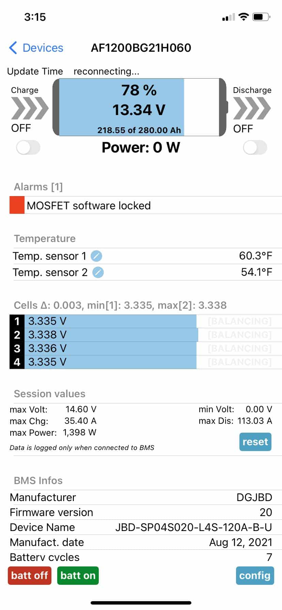Image resolution: width=282 pixels, height=610 pixels.
Task: Tap the Discharge arrows icon
Action: [252, 108]
